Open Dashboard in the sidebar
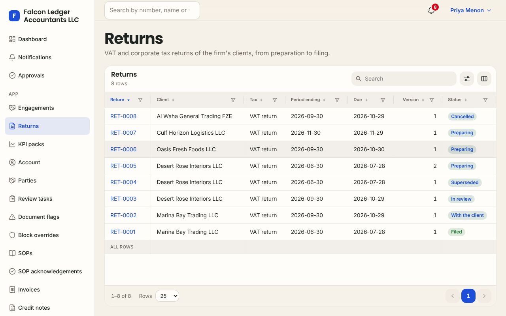 [47, 39]
